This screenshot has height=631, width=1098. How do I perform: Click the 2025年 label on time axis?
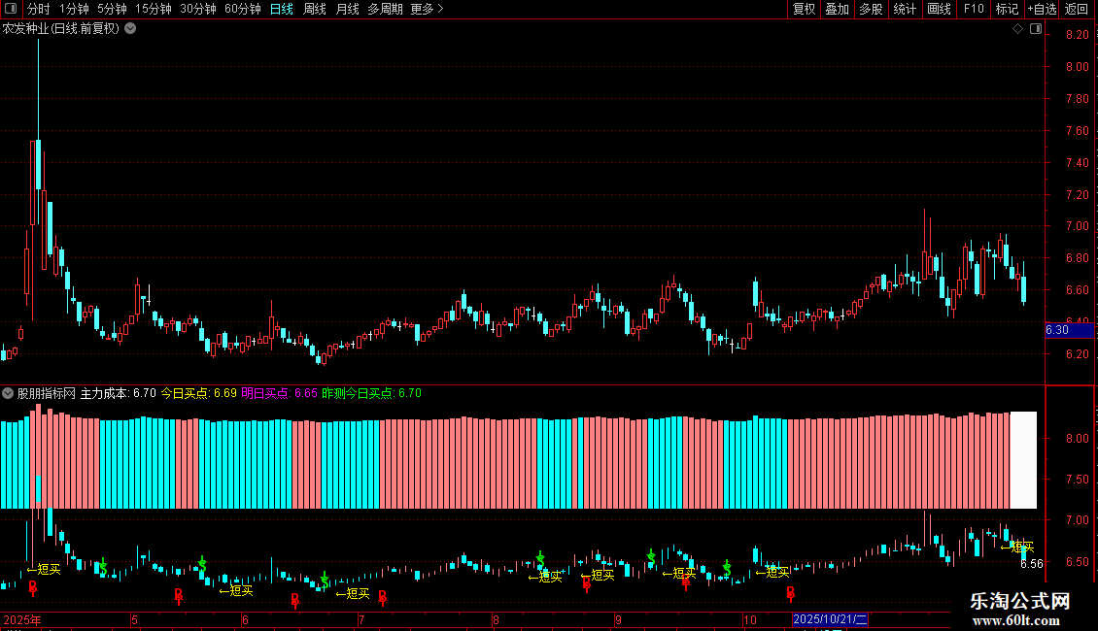pos(21,619)
